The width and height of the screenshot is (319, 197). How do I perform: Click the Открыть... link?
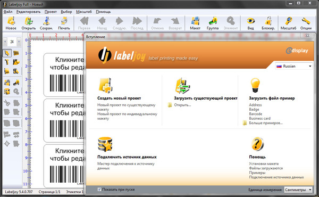pos(182,105)
